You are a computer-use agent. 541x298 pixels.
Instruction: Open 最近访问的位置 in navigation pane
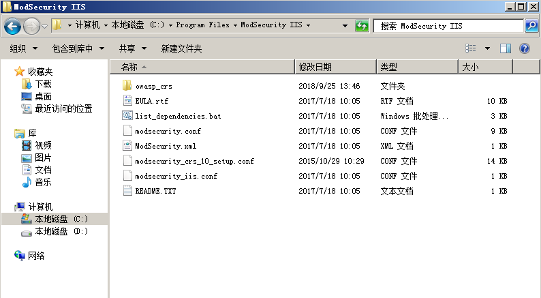(63, 109)
